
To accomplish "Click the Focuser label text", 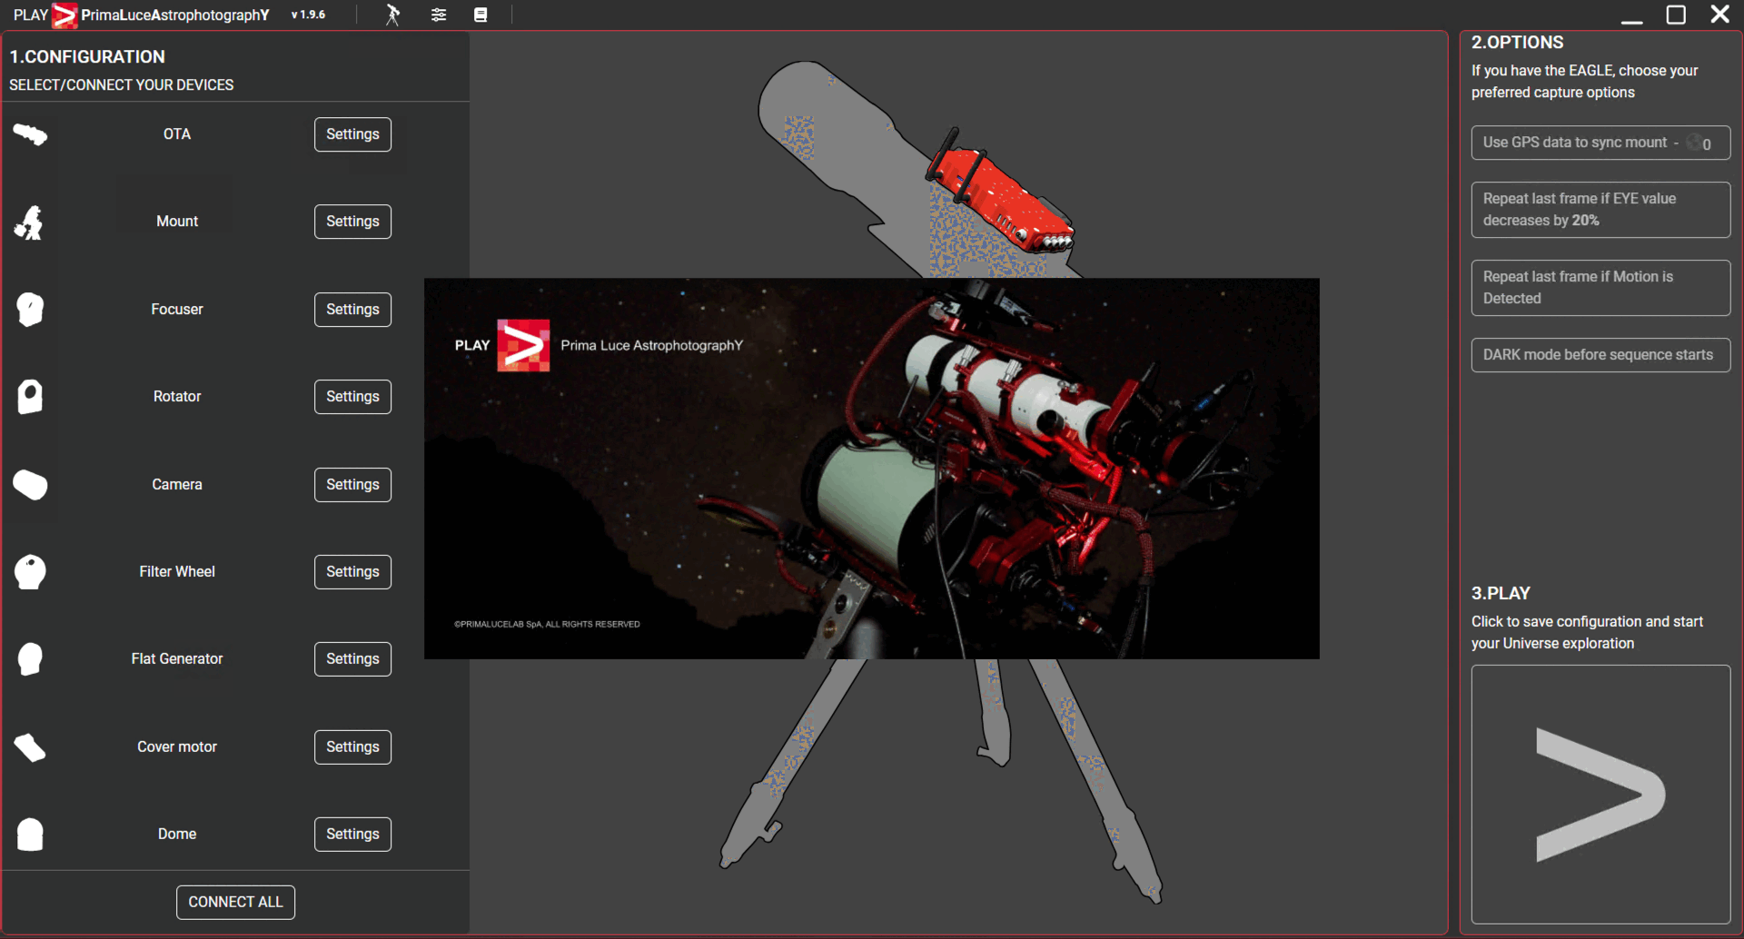I will tap(177, 310).
